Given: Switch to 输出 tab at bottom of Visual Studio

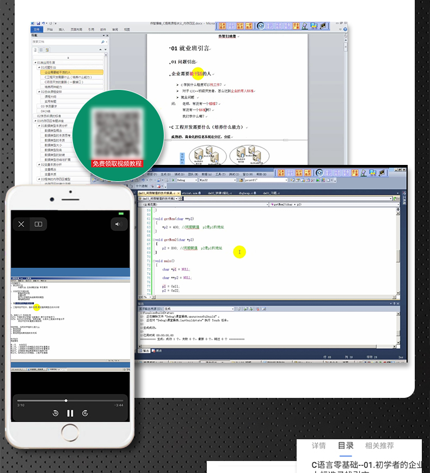Looking at the screenshot, I should tap(145, 351).
